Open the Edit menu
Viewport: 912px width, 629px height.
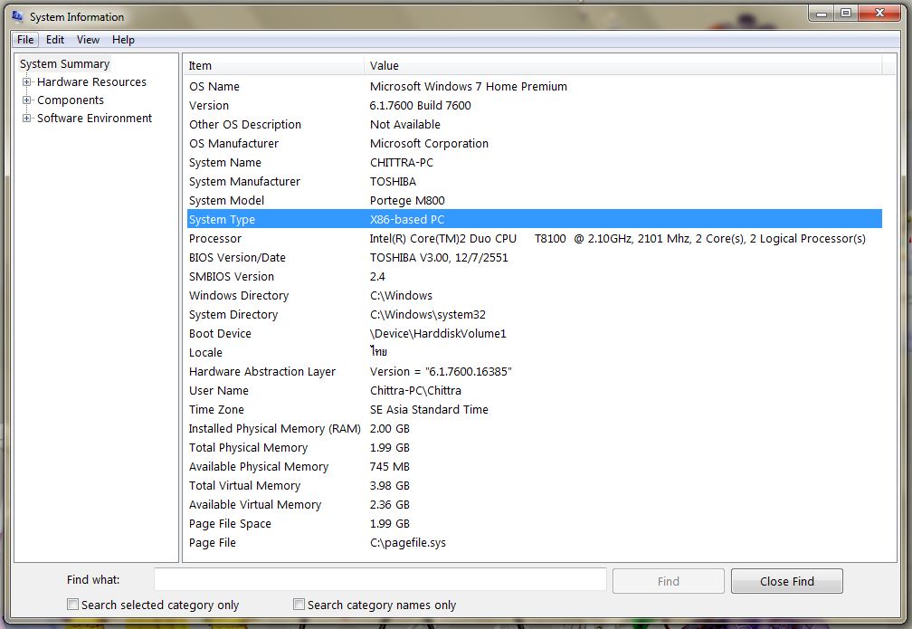point(55,40)
